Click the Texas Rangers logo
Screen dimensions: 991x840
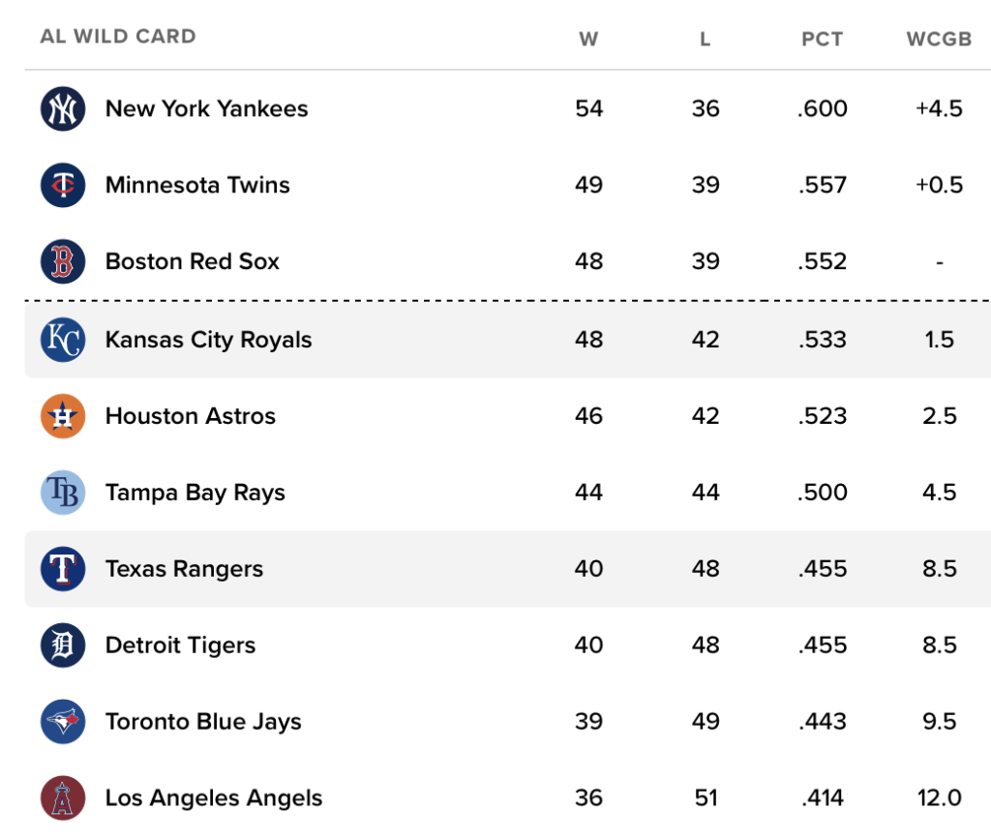(63, 569)
